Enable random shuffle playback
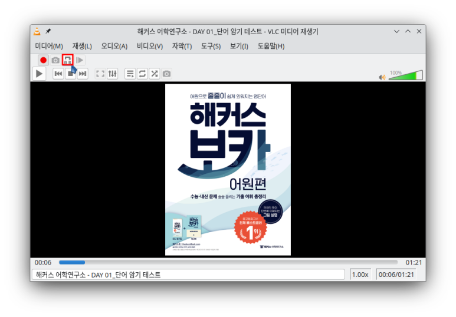Screen dimensions: 456x317 [x=155, y=74]
